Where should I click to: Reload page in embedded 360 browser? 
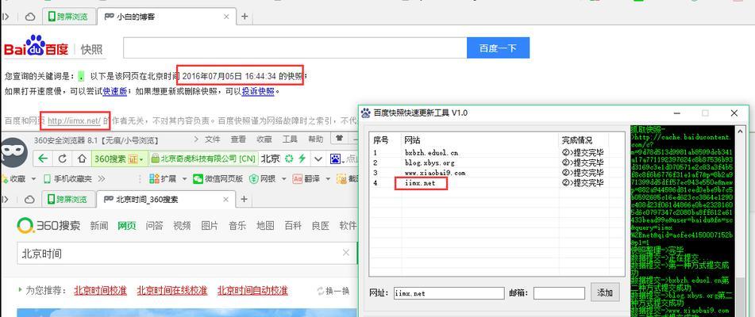tap(63, 158)
